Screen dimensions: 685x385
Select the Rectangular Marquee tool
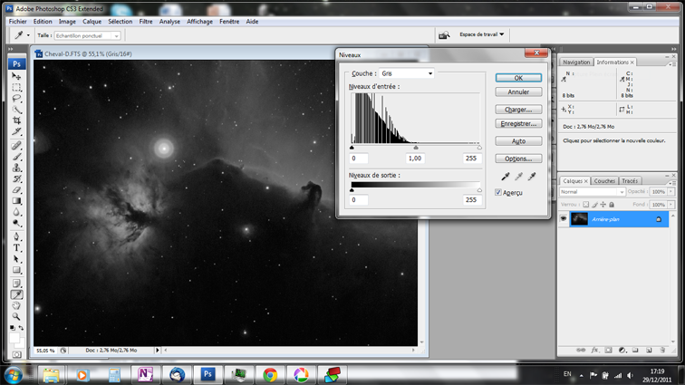(x=16, y=87)
